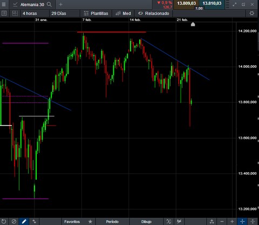Expand chart to full screen
Screen dimensions: 259x225
[x=235, y=4]
